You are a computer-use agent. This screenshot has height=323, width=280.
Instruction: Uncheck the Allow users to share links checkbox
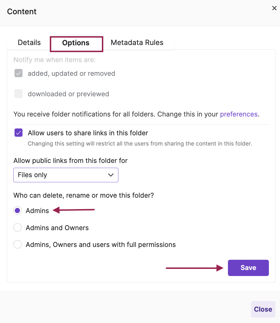click(18, 133)
